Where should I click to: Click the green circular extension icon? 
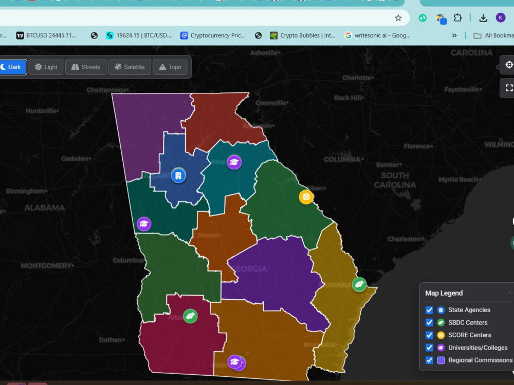423,18
